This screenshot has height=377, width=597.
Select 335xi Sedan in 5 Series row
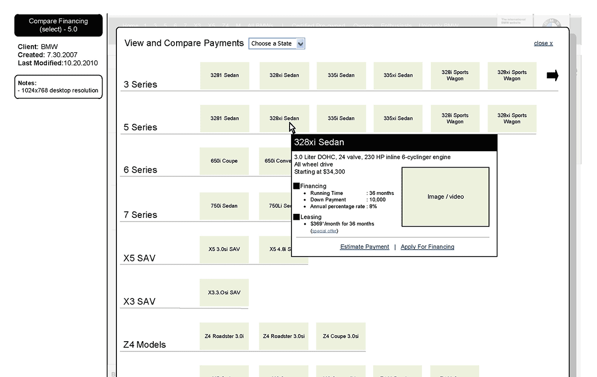398,118
